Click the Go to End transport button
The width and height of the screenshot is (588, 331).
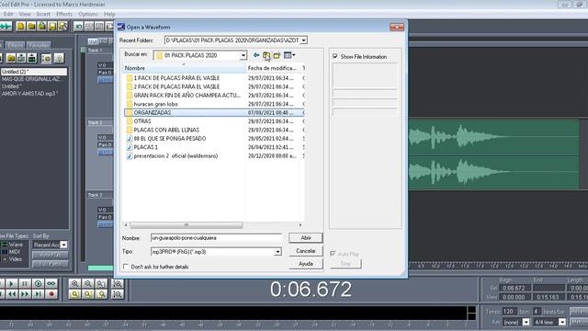38,294
